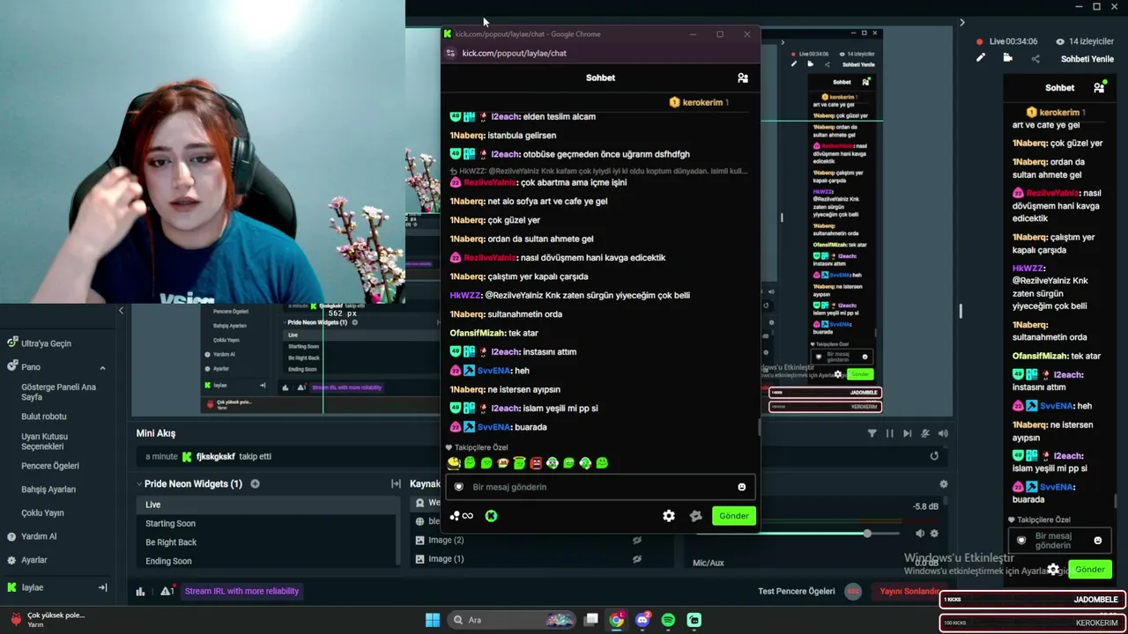This screenshot has height=634, width=1128.
Task: Toggle the shield icon in docked chat input
Action: [1021, 541]
